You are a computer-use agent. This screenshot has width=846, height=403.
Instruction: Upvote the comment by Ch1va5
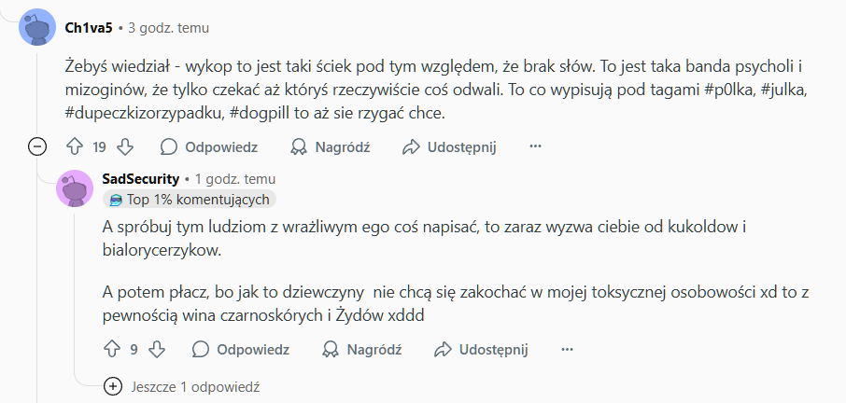pyautogui.click(x=76, y=146)
